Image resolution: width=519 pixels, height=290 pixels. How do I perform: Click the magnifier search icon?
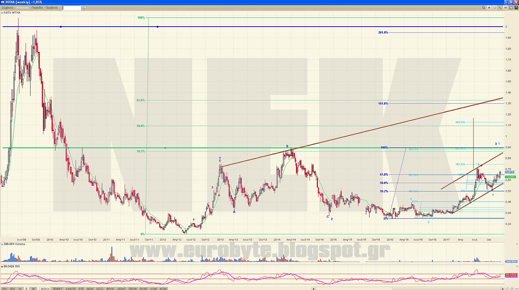(85, 8)
